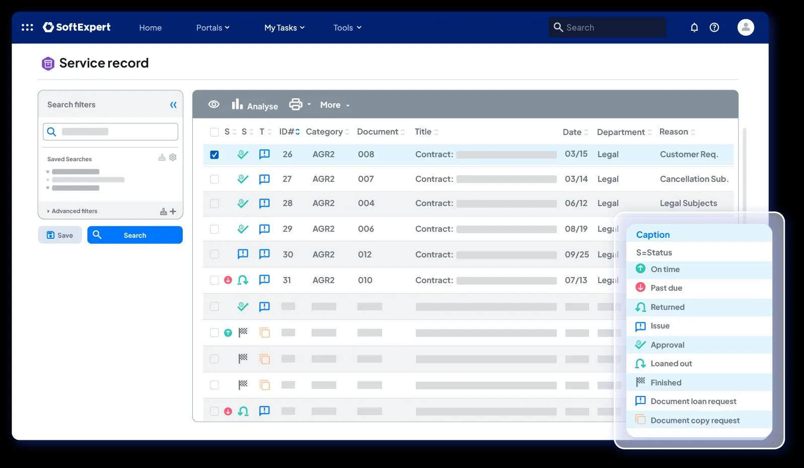
Task: Check the checkbox for row 27
Action: point(214,179)
